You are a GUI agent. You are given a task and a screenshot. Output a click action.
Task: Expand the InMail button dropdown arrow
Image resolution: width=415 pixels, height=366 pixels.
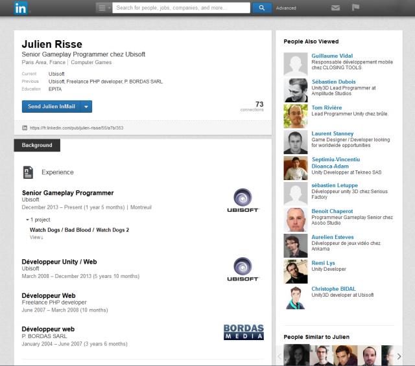86,106
